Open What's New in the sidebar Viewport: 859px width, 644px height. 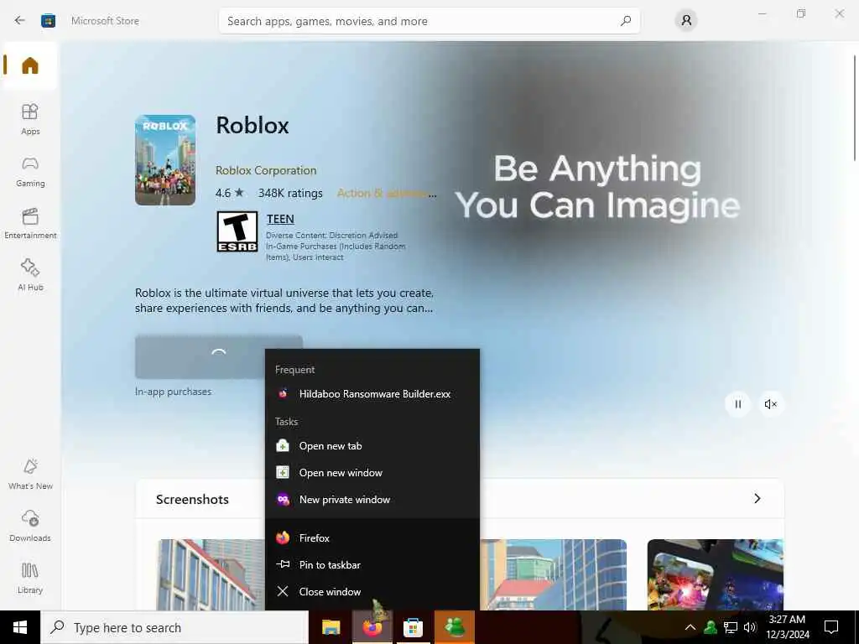coord(30,475)
